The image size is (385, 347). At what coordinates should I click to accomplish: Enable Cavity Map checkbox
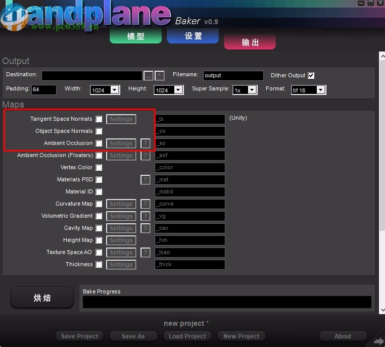99,228
